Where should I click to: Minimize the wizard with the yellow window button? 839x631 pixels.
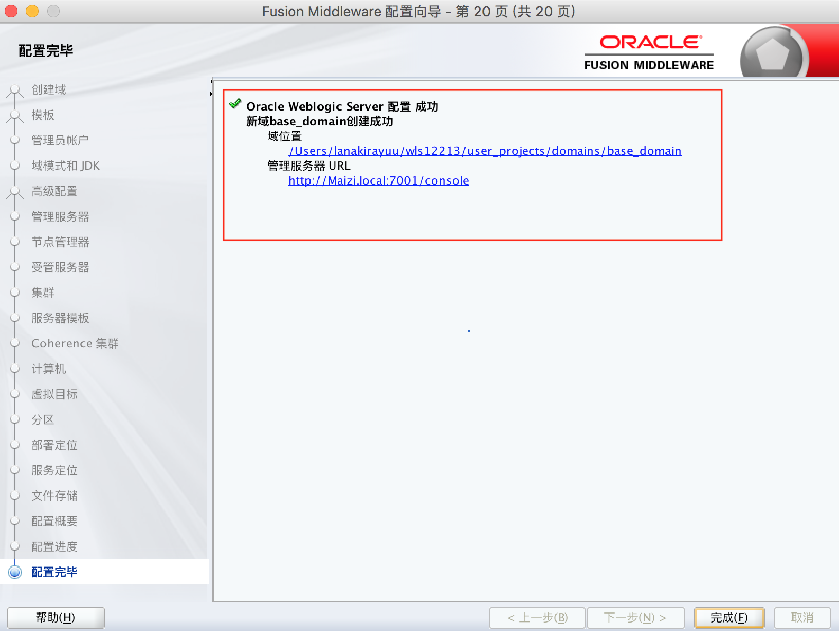click(x=32, y=11)
